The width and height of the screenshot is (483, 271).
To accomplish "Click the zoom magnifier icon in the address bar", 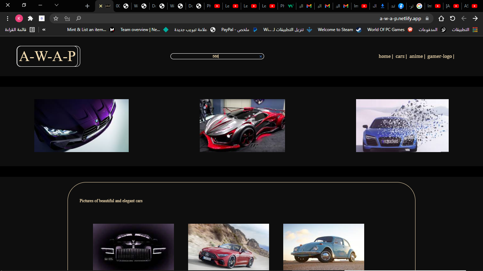I will click(x=78, y=18).
